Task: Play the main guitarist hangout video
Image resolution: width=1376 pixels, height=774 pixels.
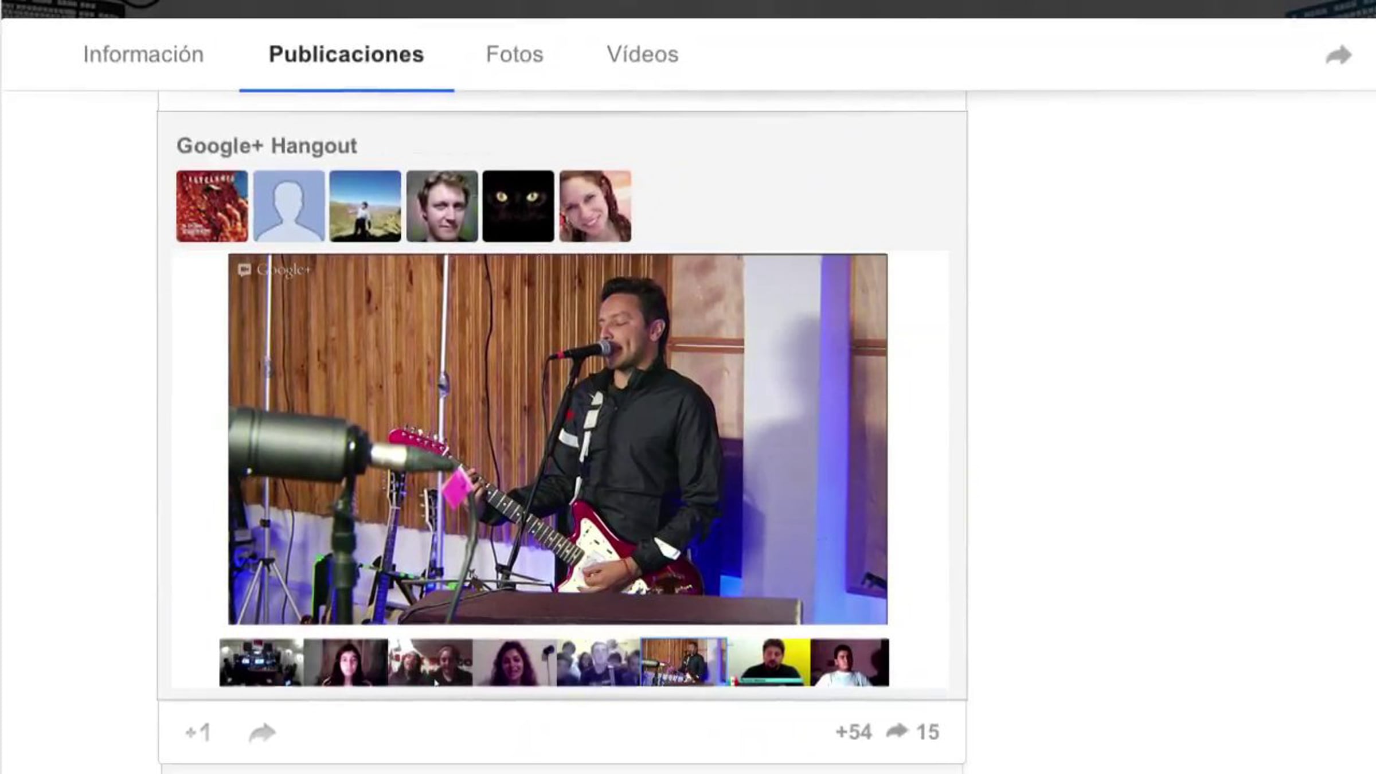Action: [x=557, y=439]
